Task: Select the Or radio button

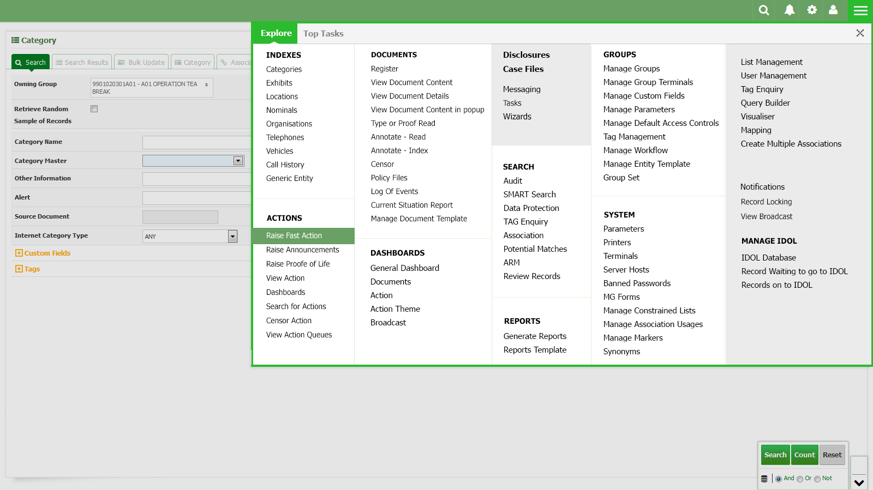Action: pyautogui.click(x=800, y=479)
